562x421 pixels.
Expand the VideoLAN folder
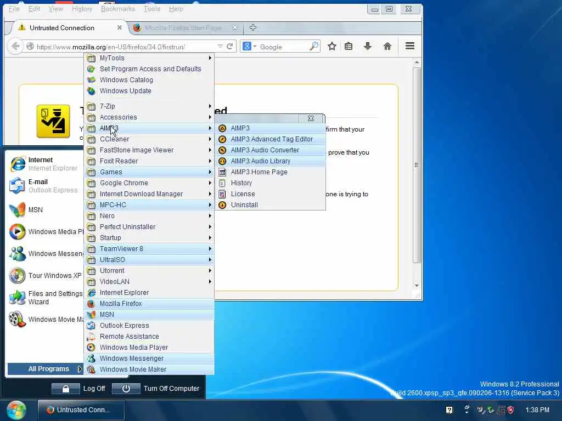coord(149,282)
